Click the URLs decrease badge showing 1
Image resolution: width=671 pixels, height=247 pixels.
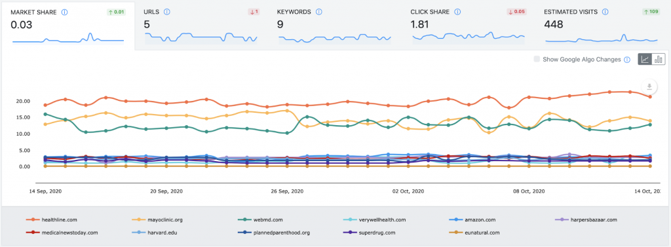[x=254, y=12]
